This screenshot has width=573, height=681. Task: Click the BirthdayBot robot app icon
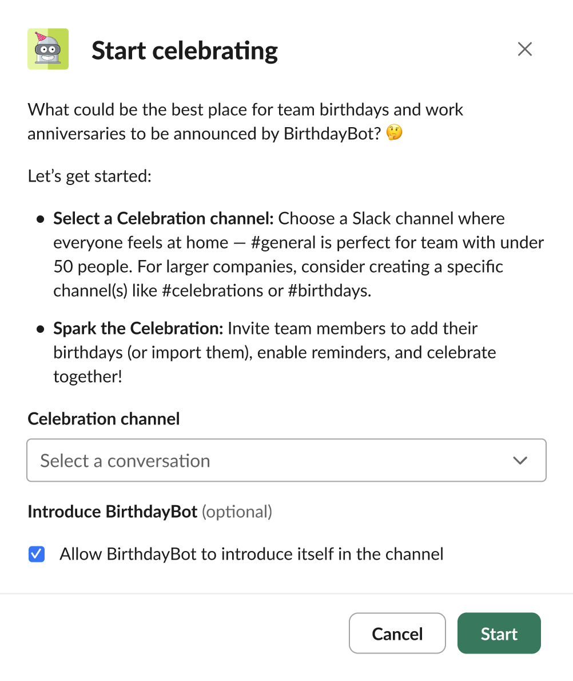pos(48,49)
